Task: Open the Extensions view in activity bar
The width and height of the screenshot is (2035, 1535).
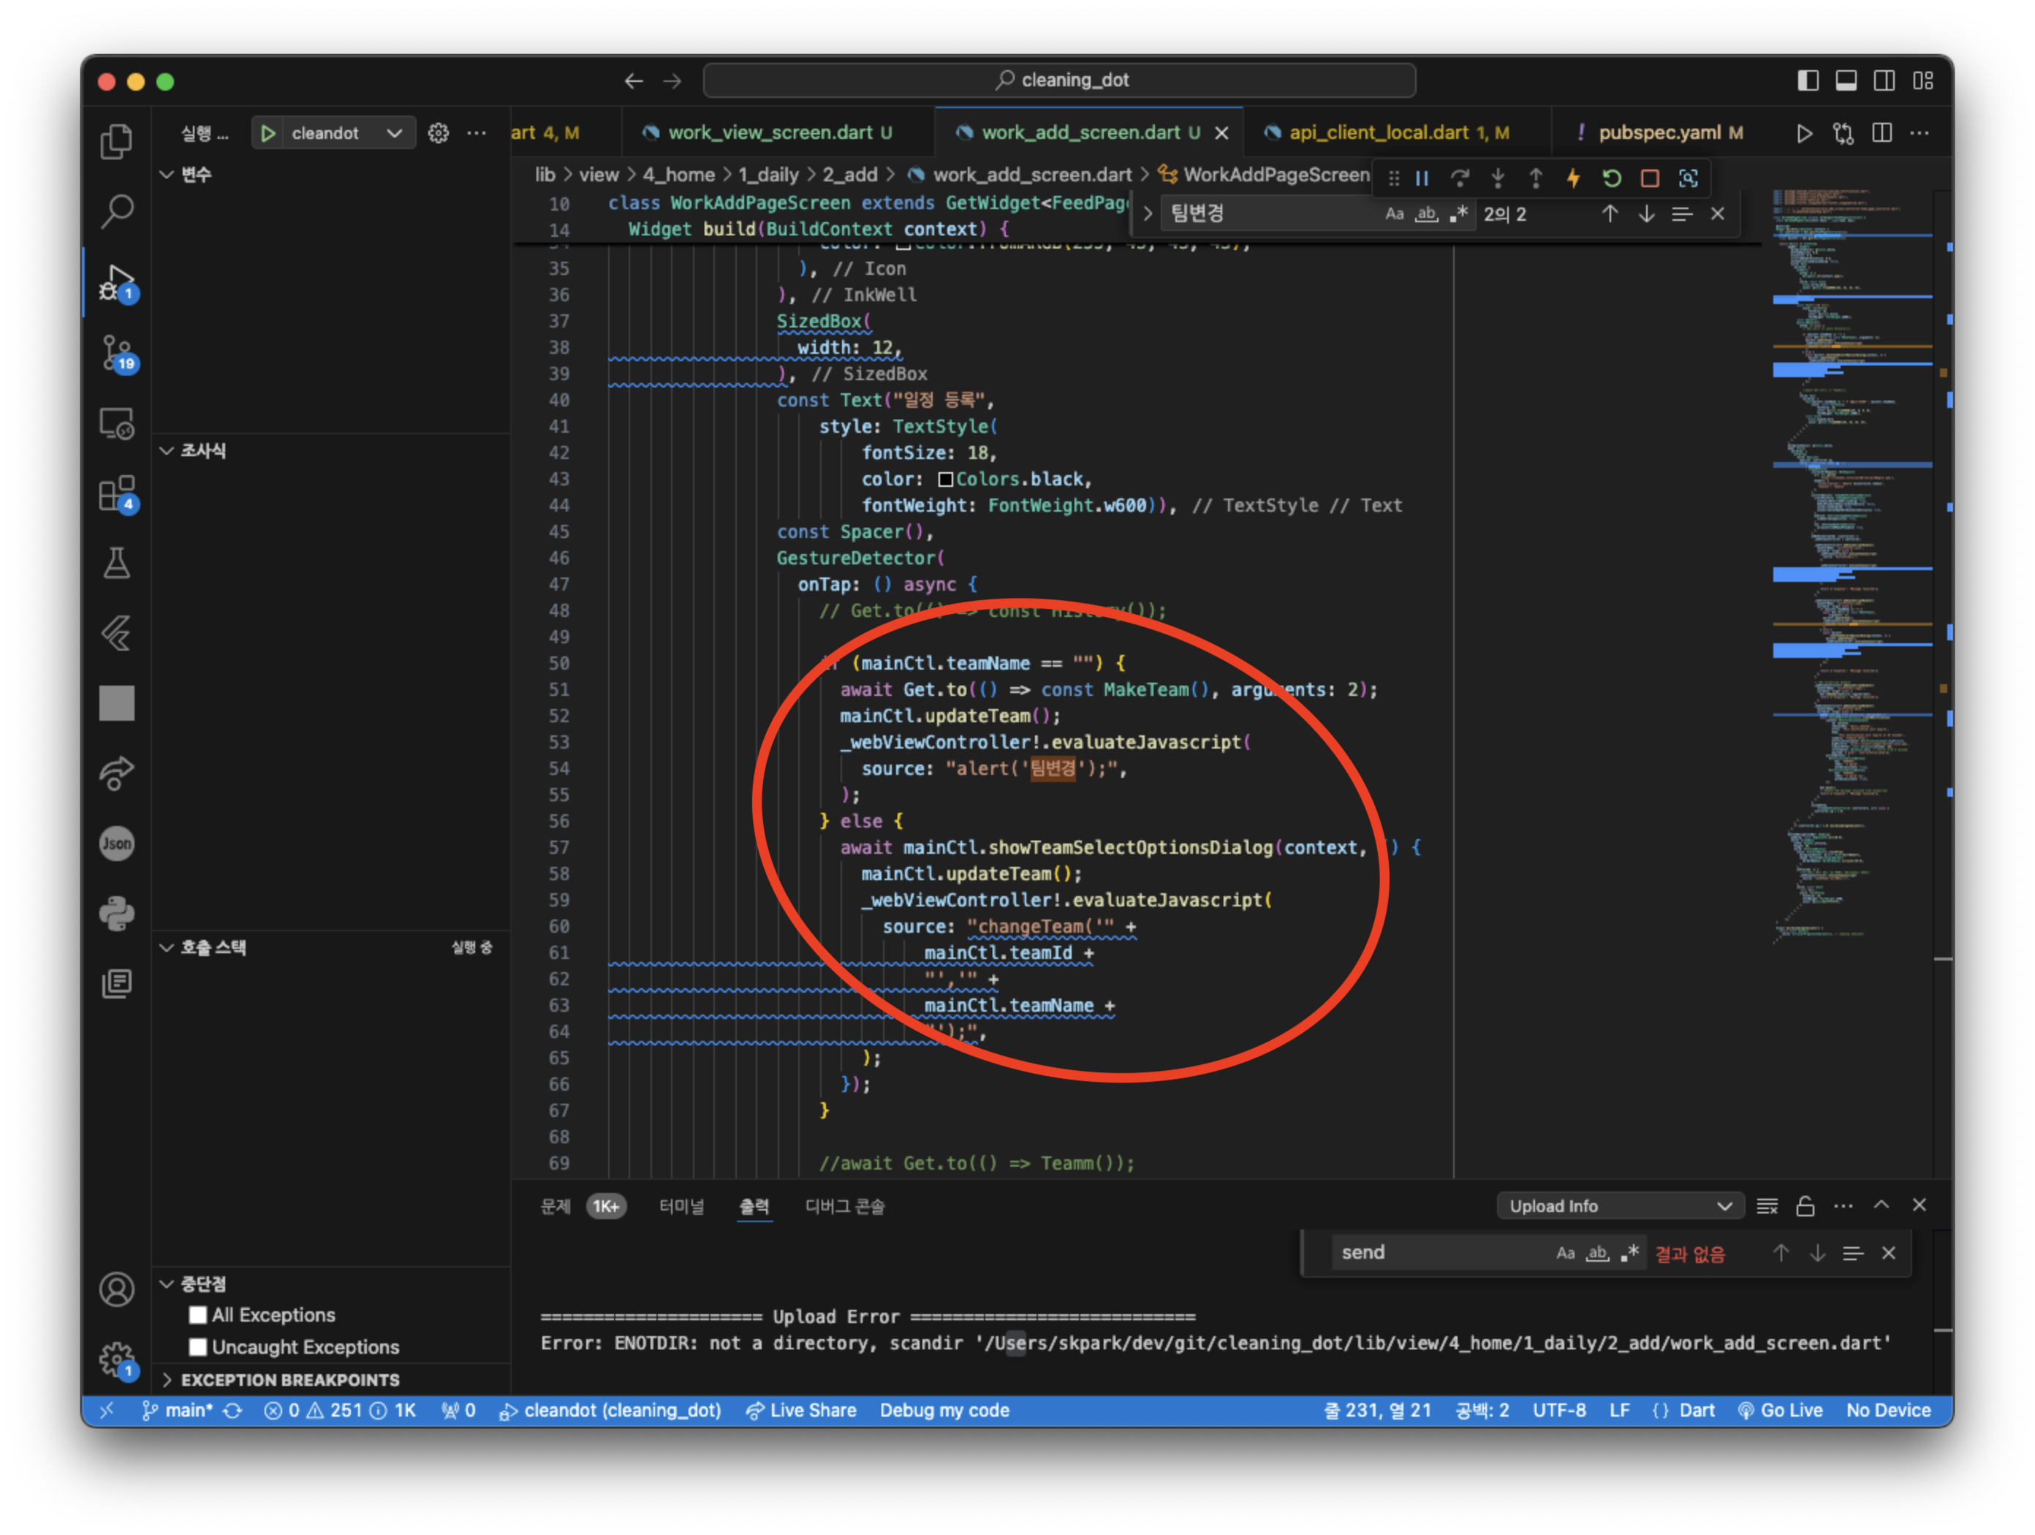Action: pos(117,494)
